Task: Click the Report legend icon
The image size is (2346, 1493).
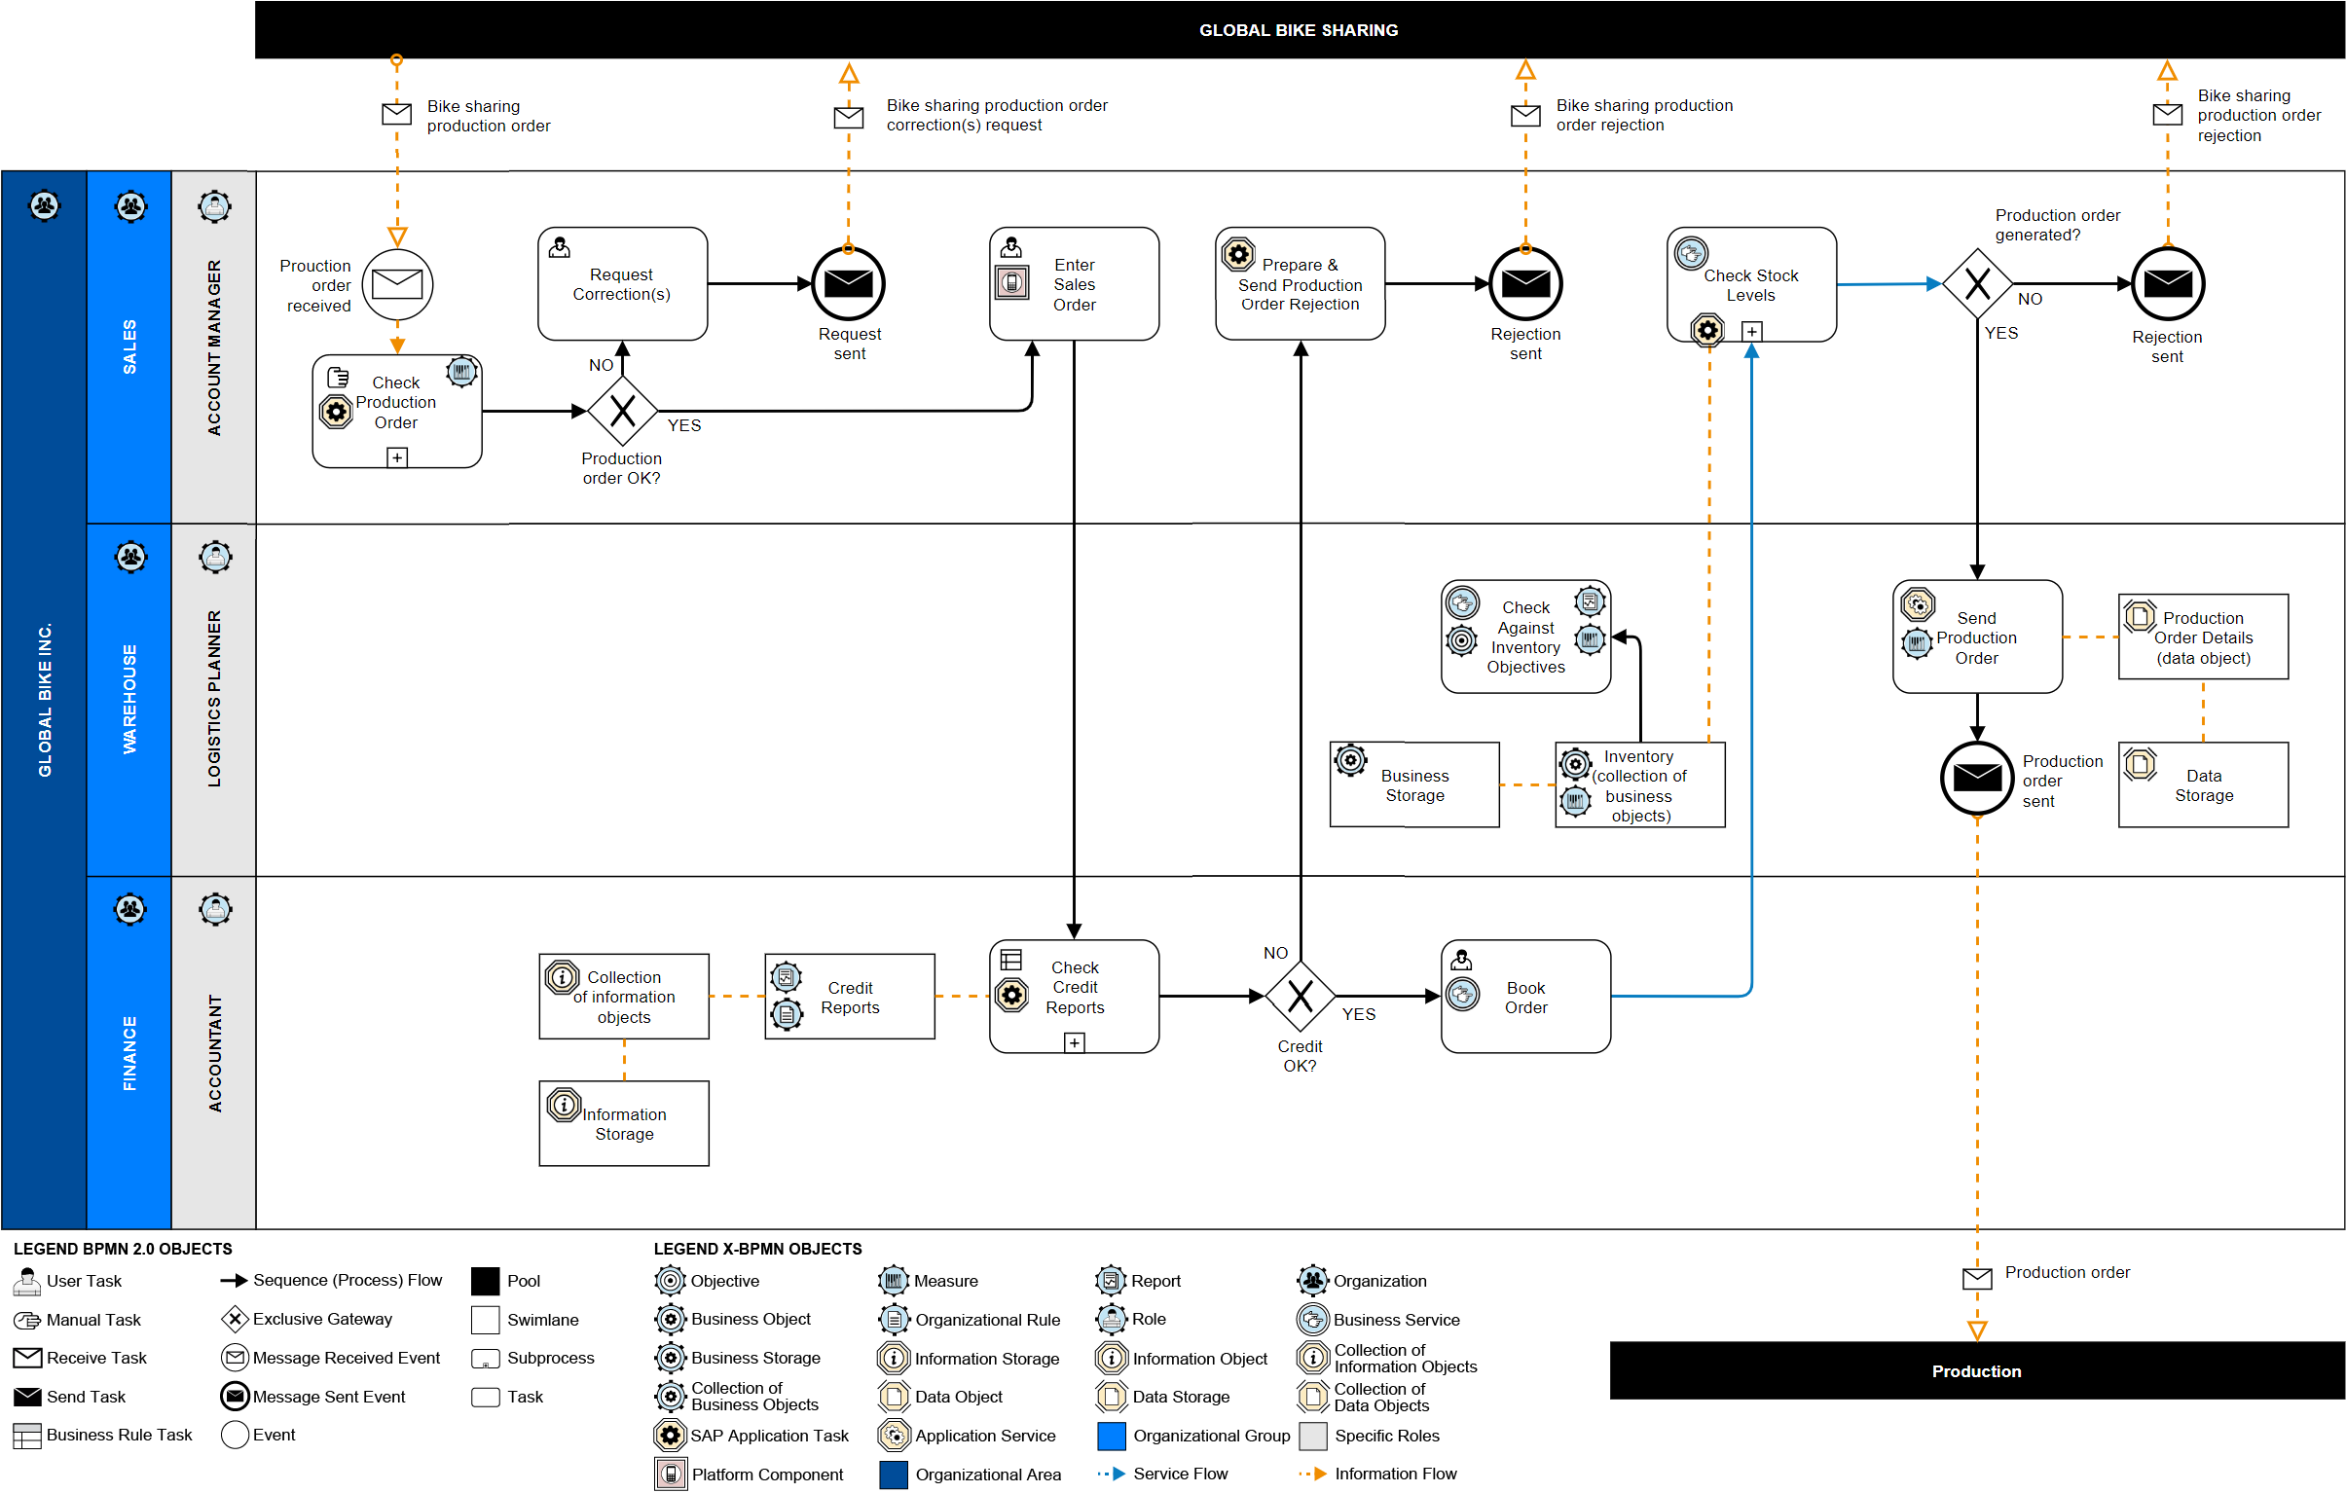Action: pos(1111,1281)
